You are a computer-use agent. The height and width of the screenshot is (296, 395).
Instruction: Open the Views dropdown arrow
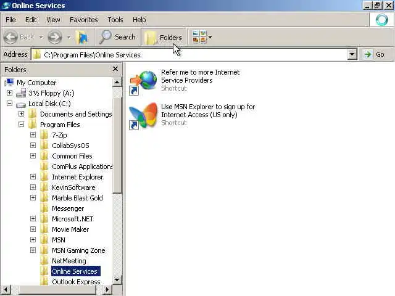coord(210,37)
